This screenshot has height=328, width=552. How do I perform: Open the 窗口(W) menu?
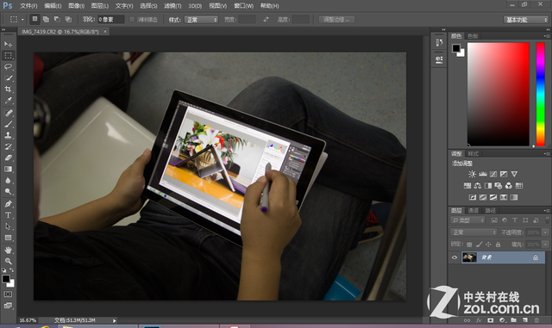pos(244,6)
